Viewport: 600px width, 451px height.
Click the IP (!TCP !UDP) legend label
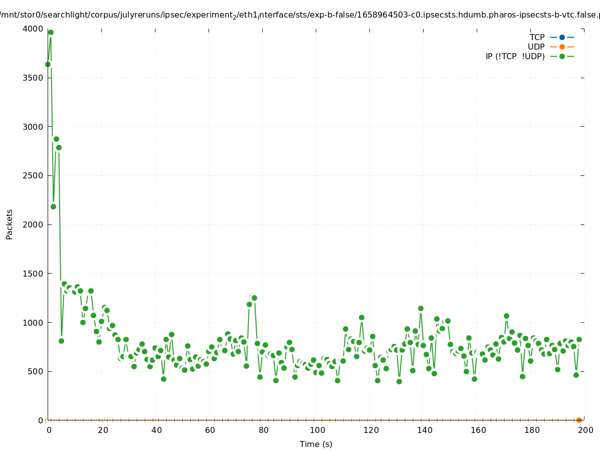515,56
